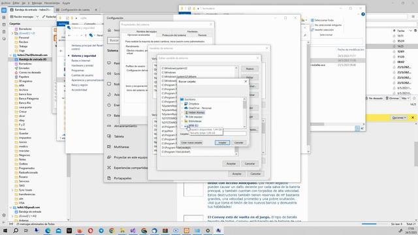Select Bibliotecas in the folder tree
This screenshot has height=235, width=418.
195,121
